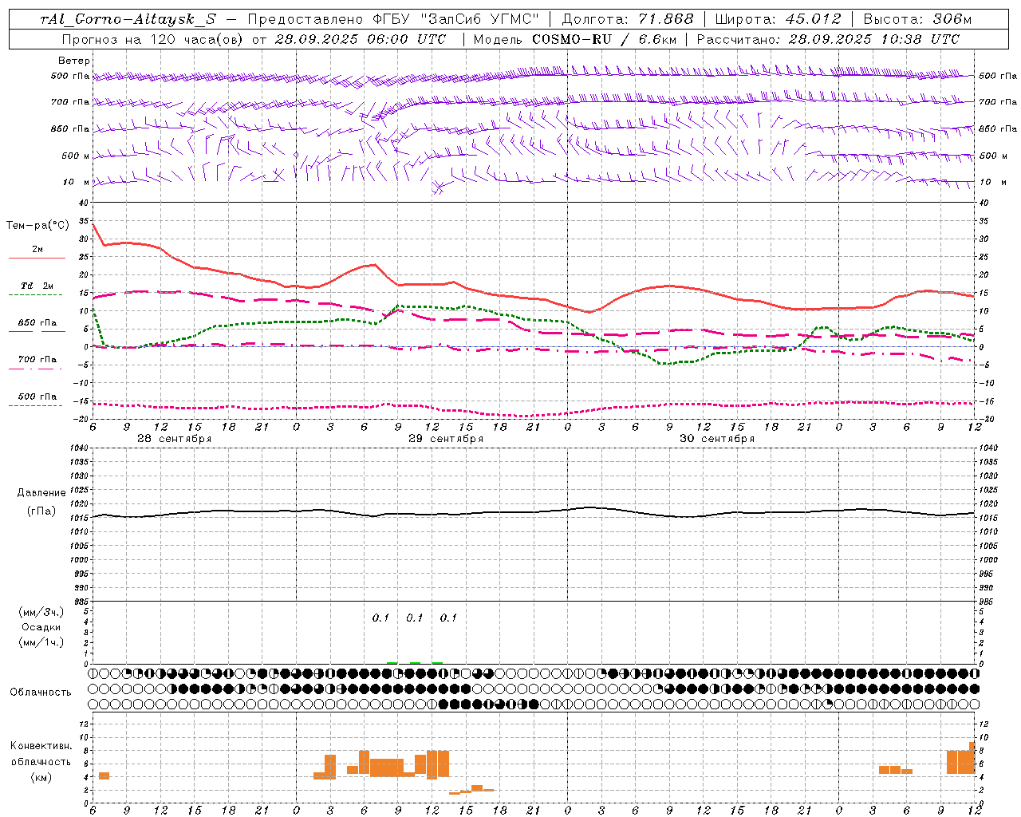Click the Долгота: 71.868 value
Screen dimensions: 1021x817
coord(628,19)
